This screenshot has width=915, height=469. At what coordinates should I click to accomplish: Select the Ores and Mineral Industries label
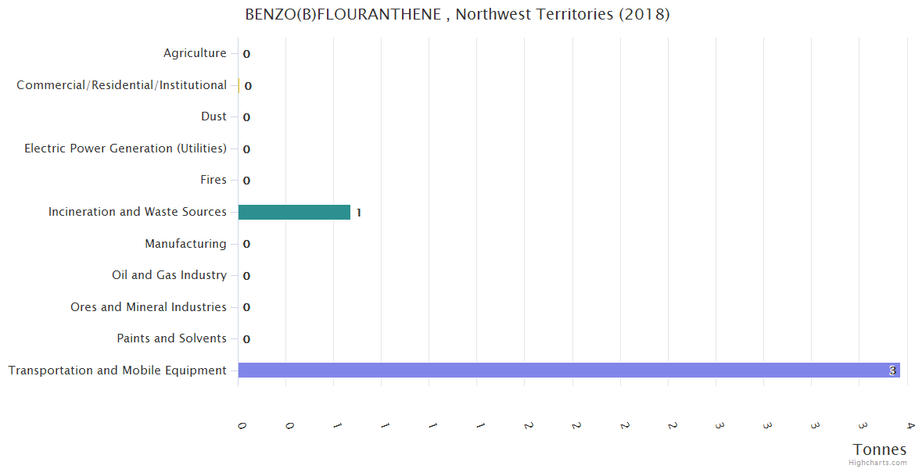point(149,307)
